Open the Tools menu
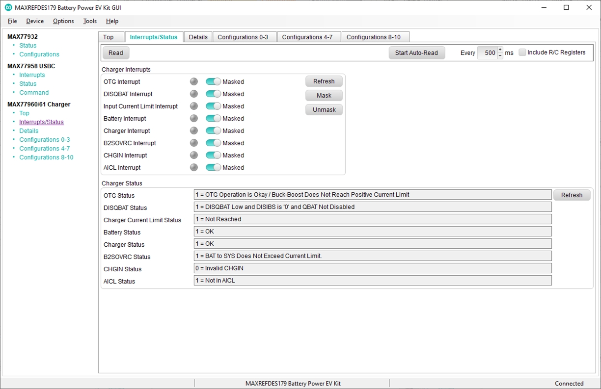This screenshot has width=601, height=389. tap(90, 21)
